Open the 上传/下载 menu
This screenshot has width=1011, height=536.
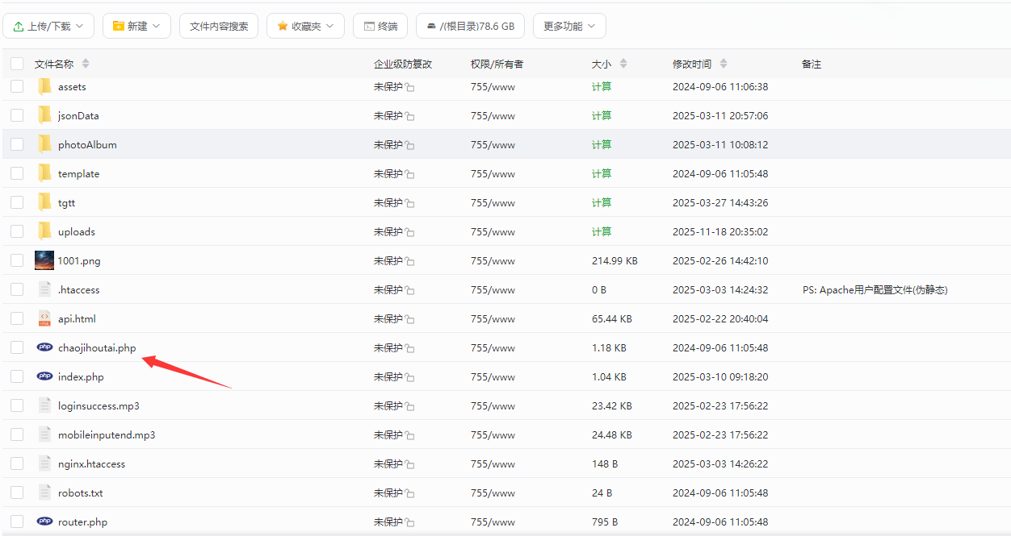[48, 25]
